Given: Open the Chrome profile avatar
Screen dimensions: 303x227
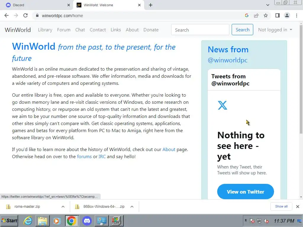Looking at the screenshot, I should (x=287, y=15).
